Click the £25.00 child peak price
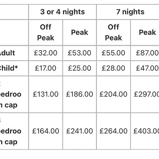Viewport: 159px width, 159px height. (x=79, y=68)
